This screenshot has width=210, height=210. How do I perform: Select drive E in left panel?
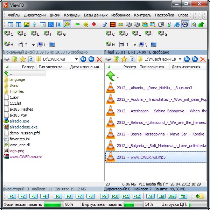coord(35,34)
